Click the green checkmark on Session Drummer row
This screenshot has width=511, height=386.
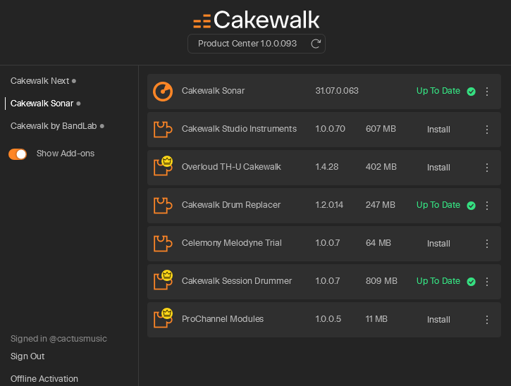(471, 282)
